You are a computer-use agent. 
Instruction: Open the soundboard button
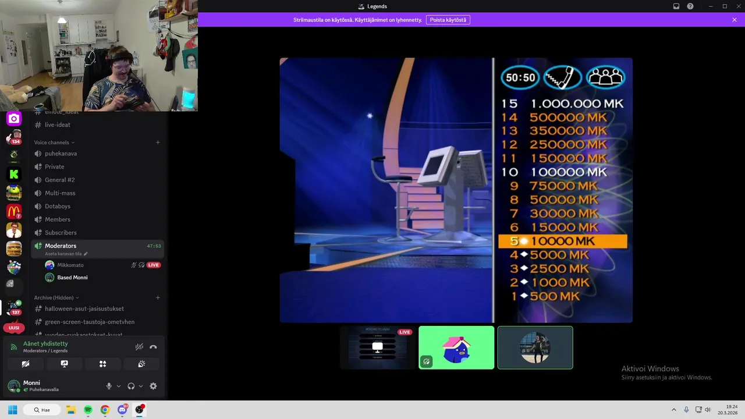coord(141,364)
